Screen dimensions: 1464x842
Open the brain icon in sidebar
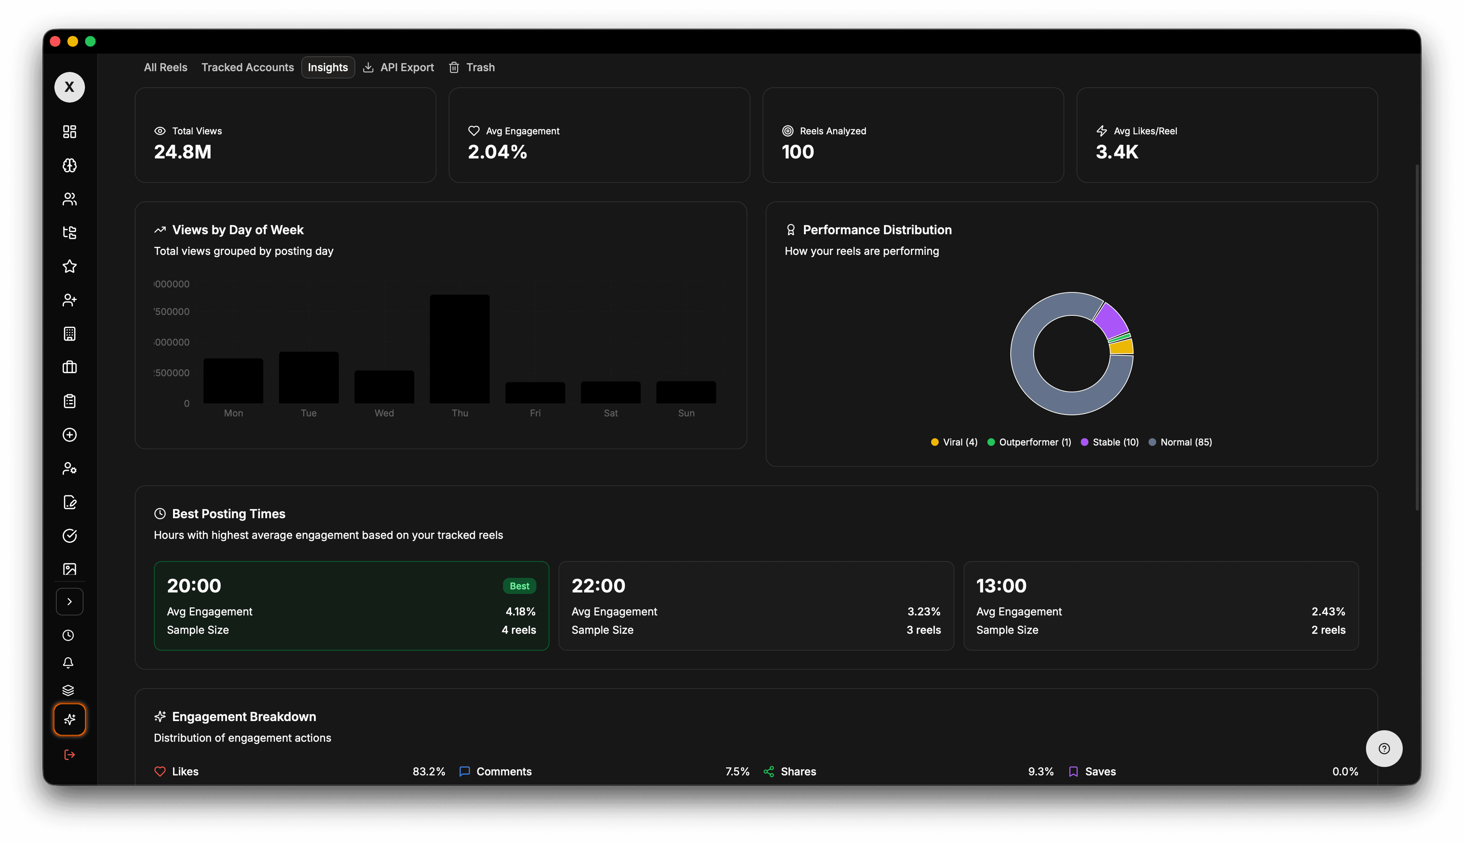click(x=69, y=165)
